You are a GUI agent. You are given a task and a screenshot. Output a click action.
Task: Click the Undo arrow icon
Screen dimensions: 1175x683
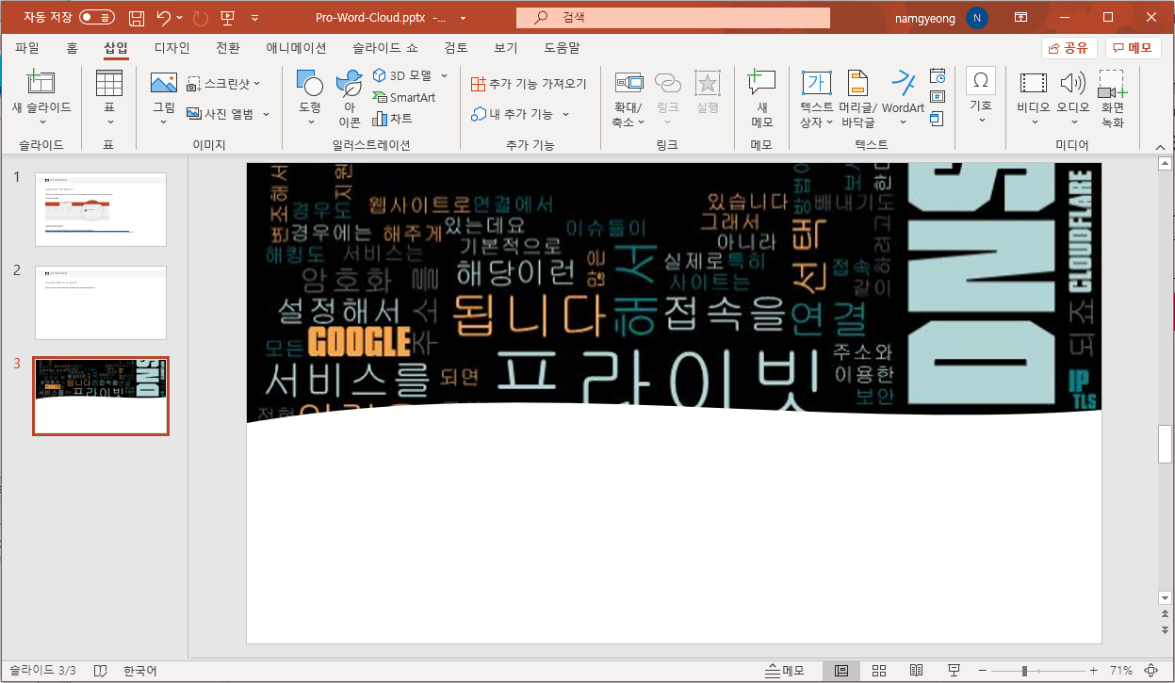164,17
